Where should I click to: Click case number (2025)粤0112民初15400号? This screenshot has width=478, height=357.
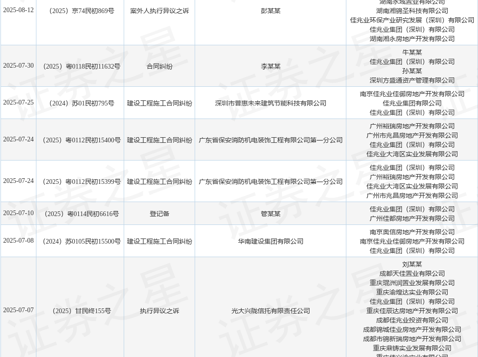80,140
